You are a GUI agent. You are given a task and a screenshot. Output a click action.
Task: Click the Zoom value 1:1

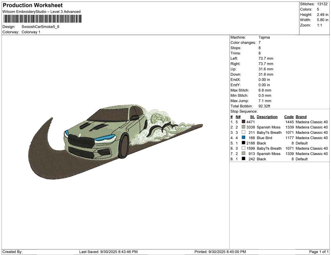[x=319, y=25]
